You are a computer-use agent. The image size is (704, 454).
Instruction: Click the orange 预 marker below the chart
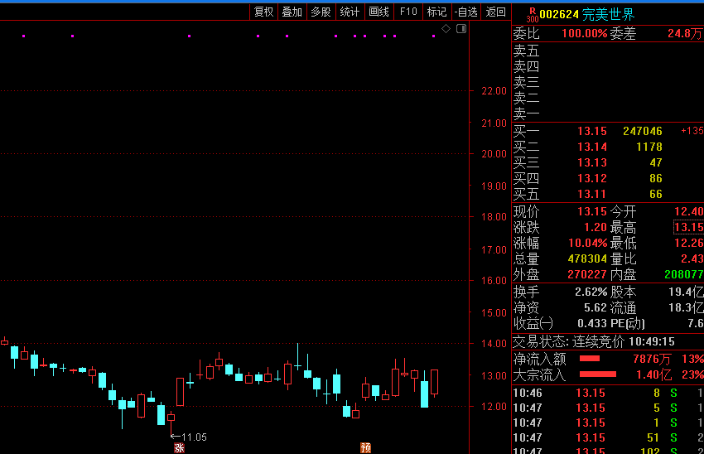365,447
